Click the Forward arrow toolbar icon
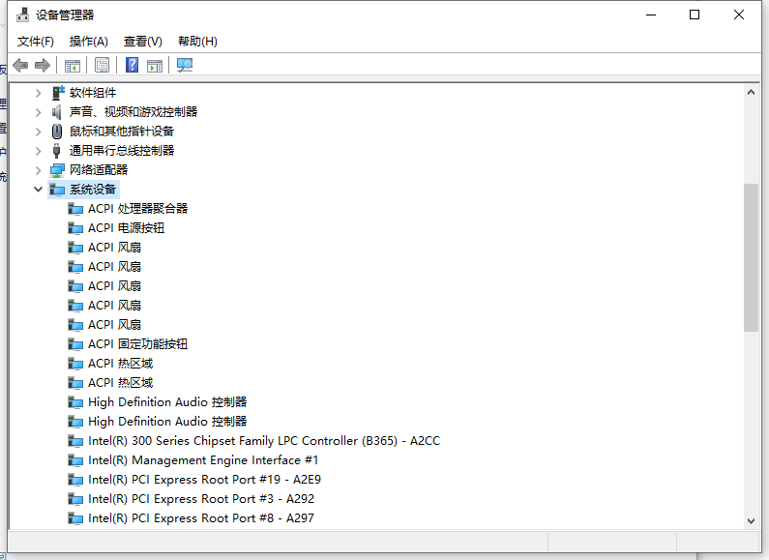 pyautogui.click(x=42, y=65)
